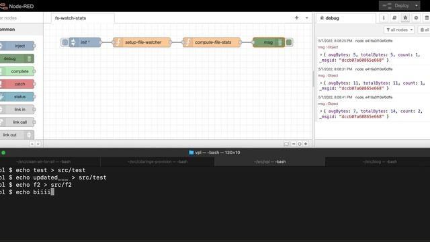Clear all debug messages button

pos(424,30)
